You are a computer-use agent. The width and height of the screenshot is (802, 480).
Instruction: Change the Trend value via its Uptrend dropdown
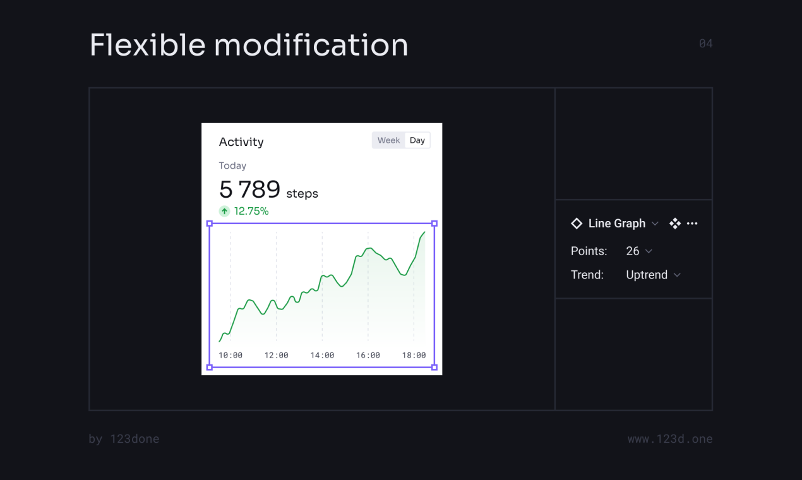pyautogui.click(x=653, y=275)
